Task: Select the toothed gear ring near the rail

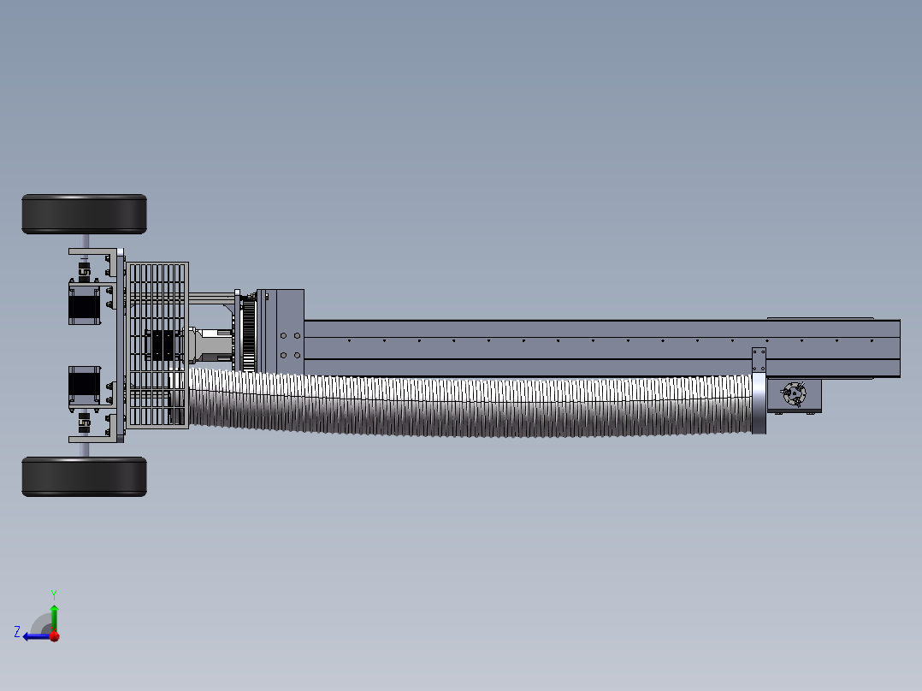Action: pos(249,334)
